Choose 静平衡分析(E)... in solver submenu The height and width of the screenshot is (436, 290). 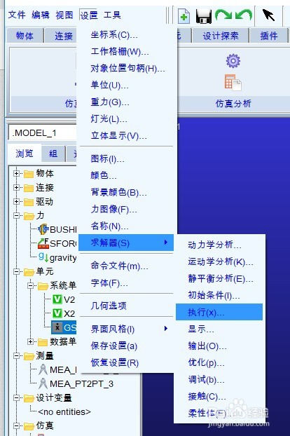(x=220, y=278)
